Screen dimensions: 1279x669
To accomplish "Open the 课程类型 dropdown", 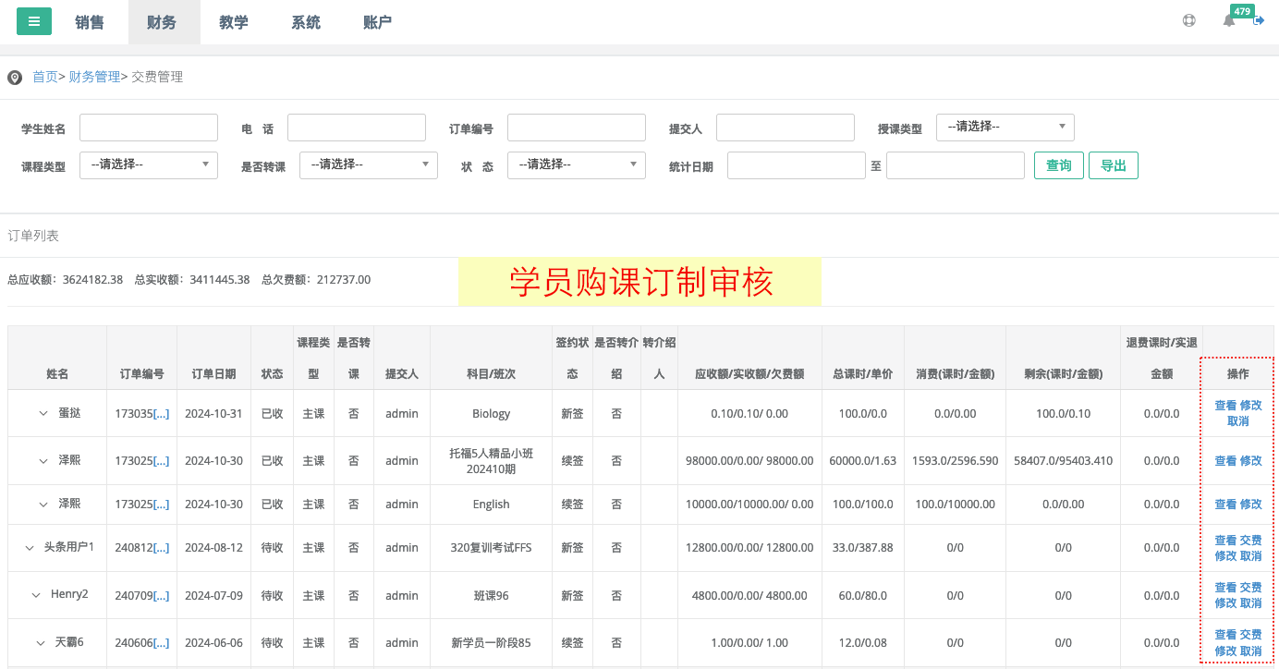I will point(148,164).
